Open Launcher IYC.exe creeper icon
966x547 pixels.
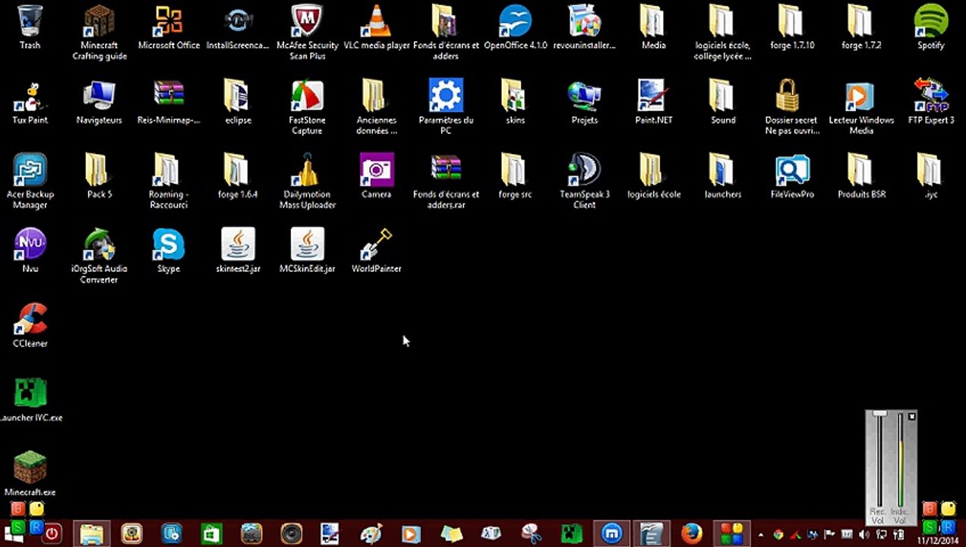pos(30,400)
